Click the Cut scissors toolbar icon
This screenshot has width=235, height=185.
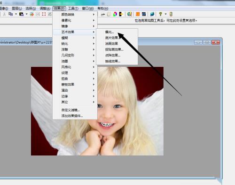(x=4, y=14)
